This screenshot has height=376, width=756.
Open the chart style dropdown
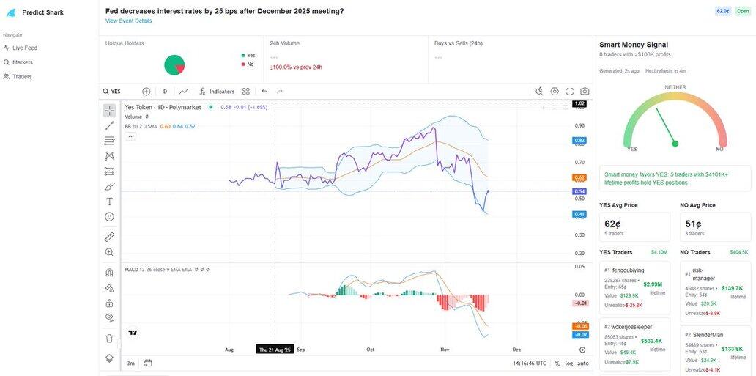pos(184,92)
